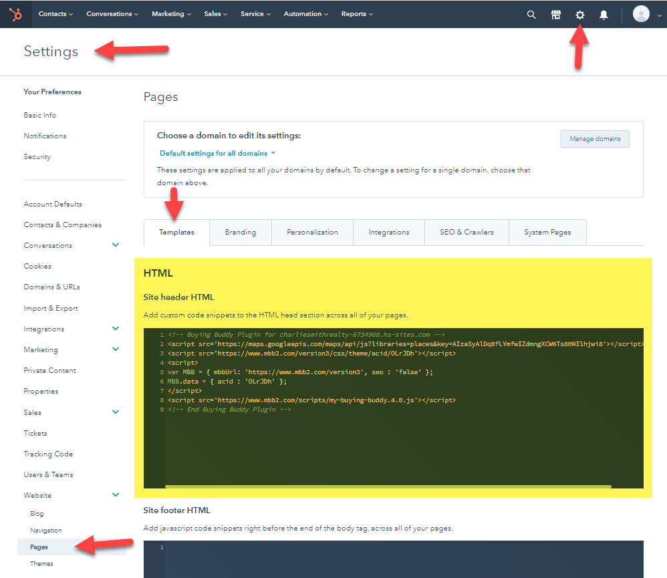Click the HubSpot sprocket logo
This screenshot has width=667, height=578.
[x=16, y=15]
